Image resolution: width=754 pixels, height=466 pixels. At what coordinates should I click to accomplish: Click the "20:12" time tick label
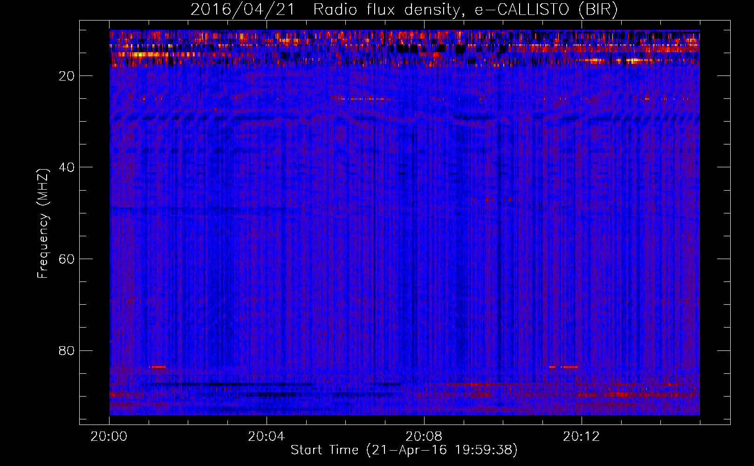[582, 437]
